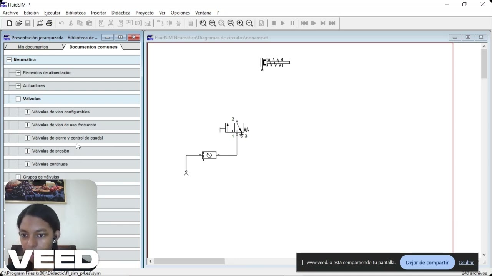Click the rotate object icon
This screenshot has height=276, width=492.
pos(160,23)
